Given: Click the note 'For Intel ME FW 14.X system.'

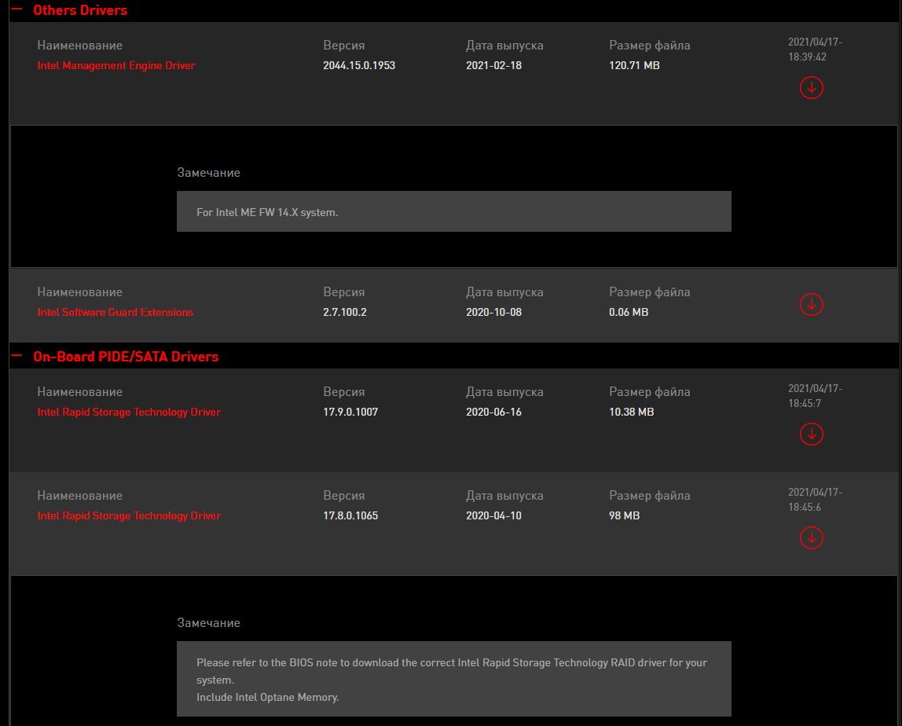Looking at the screenshot, I should [267, 212].
